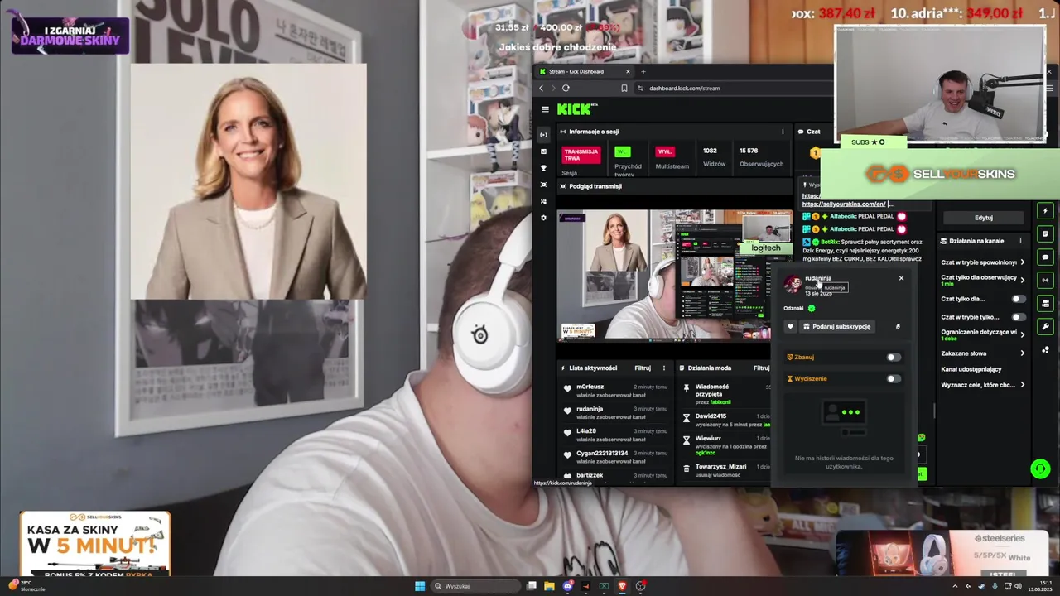1060x596 pixels.
Task: Open Kanał udostępniający
Action: (971, 369)
